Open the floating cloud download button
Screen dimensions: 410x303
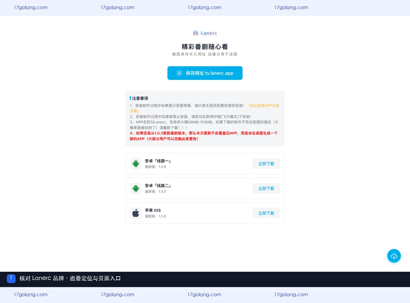pyautogui.click(x=394, y=256)
